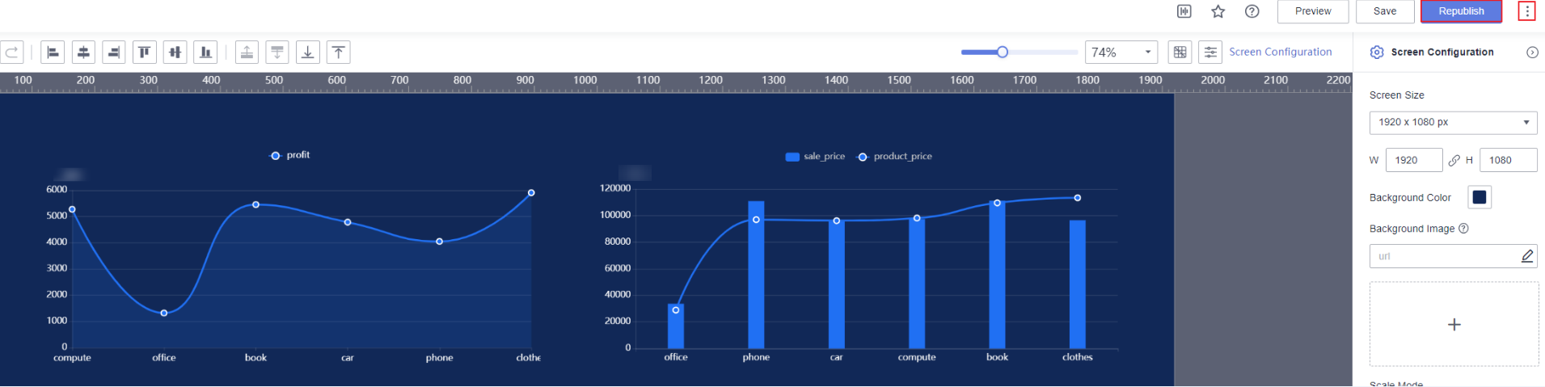The image size is (1545, 387).
Task: Click the Screen Configuration panel title
Action: tap(1442, 52)
